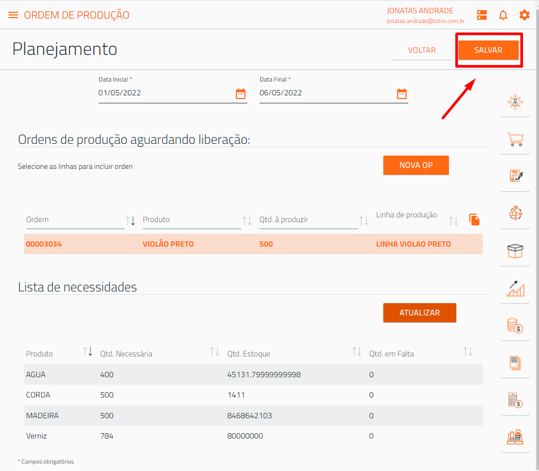Click the Ordem filter field
This screenshot has height=471, width=539.
(x=75, y=220)
